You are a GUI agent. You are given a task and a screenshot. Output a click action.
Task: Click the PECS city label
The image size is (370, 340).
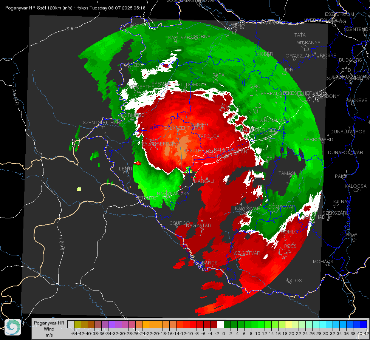click(290, 246)
